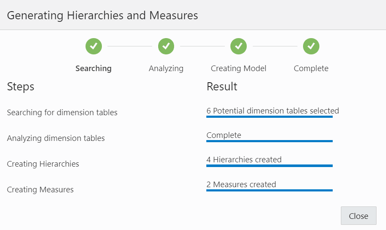Click the progress bar under Measures created
This screenshot has width=386, height=230.
coord(270,190)
